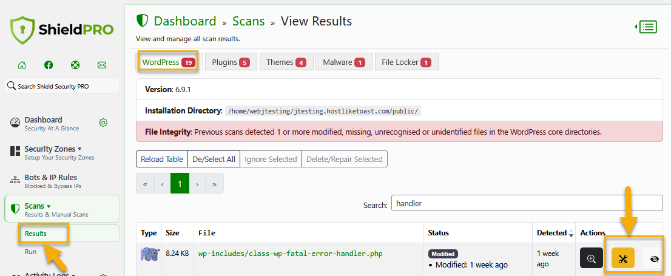The image size is (671, 276).
Task: Focus the table Search field
Action: 527,203
